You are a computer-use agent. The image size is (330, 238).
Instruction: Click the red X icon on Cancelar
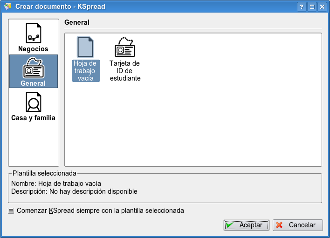point(280,225)
